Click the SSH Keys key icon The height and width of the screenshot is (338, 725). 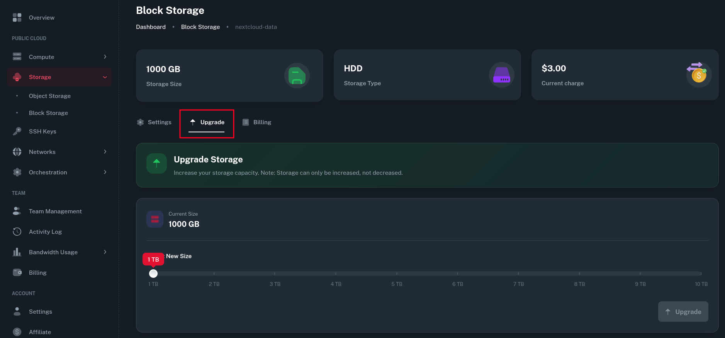pyautogui.click(x=17, y=131)
